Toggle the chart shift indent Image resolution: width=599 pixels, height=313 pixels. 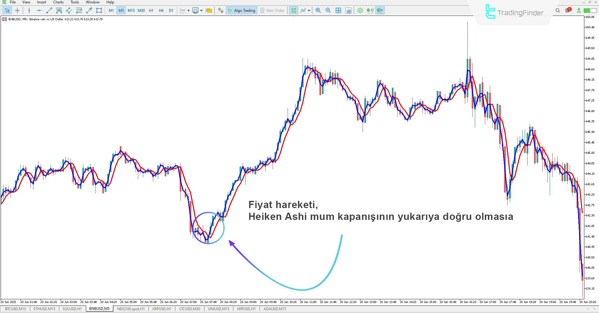(380, 10)
